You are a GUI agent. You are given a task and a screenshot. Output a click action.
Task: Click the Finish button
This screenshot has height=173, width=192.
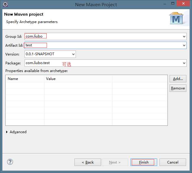tap(144, 162)
